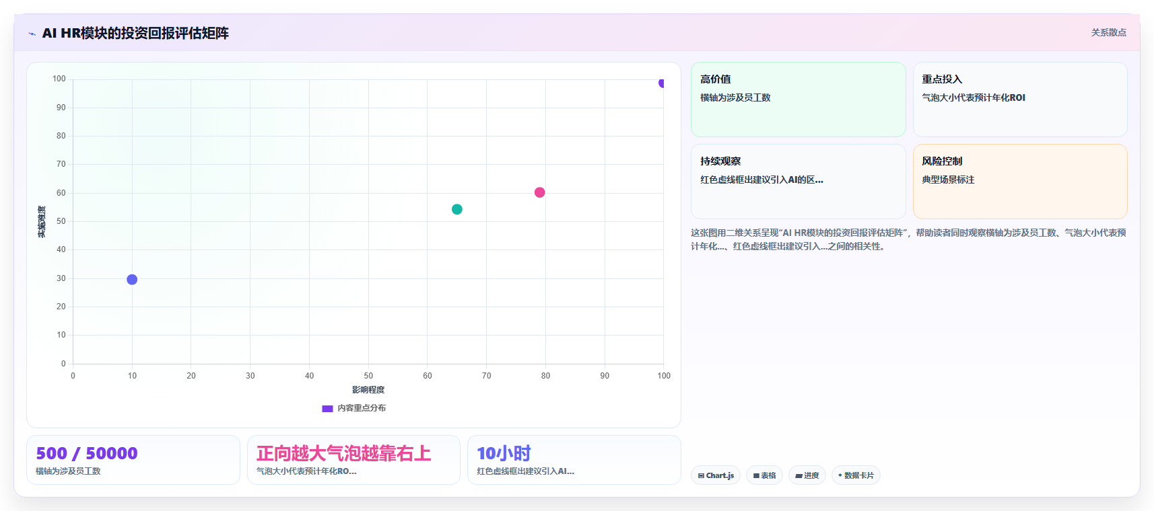Click the 表格 tag

tap(764, 475)
